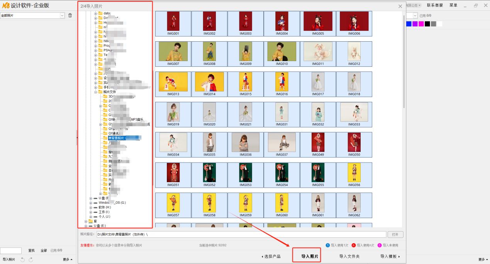
Task: Click the N8 application logo
Action: coord(5,5)
